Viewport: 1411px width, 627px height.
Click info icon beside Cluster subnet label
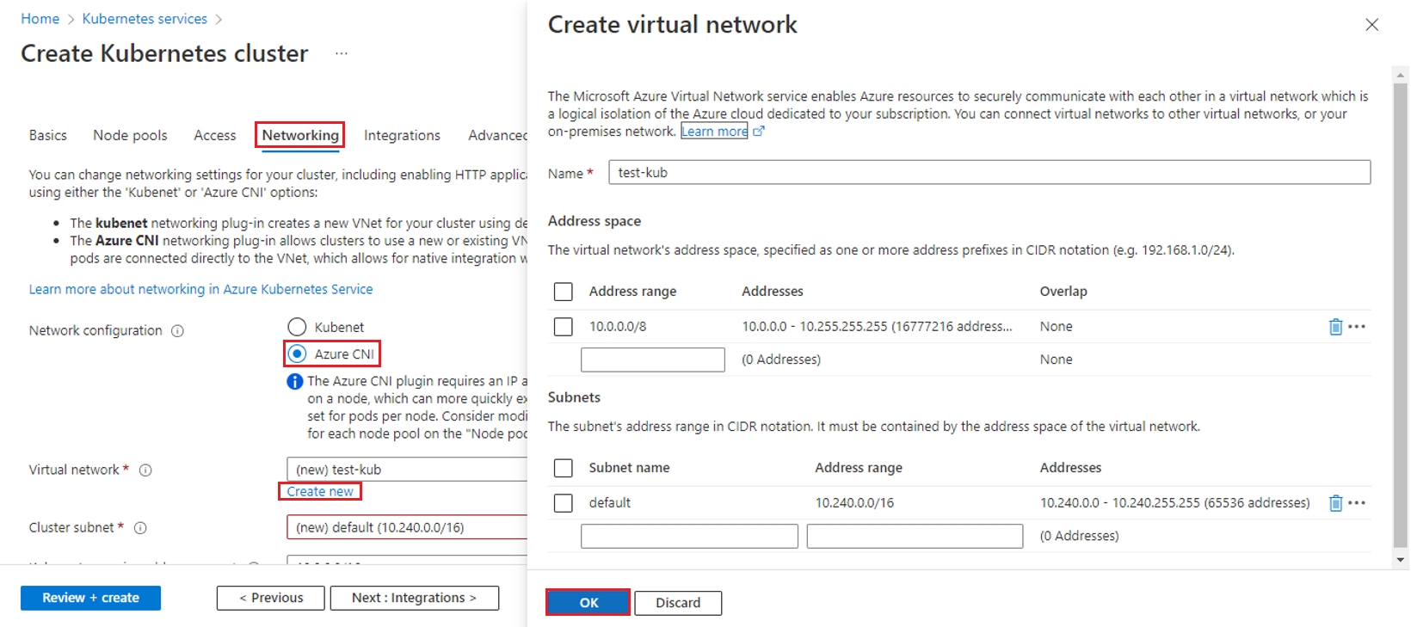tap(140, 528)
